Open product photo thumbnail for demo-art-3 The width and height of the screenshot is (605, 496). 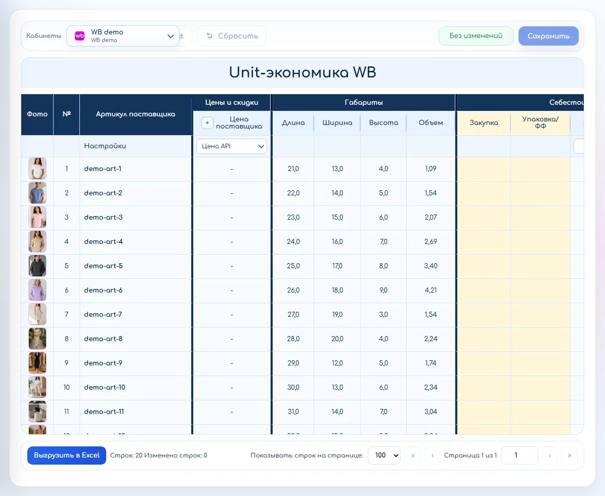click(x=37, y=217)
